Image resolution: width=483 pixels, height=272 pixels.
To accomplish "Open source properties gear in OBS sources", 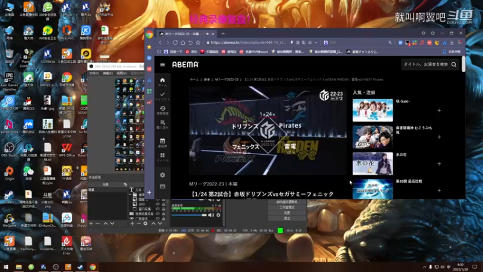I will tap(146, 223).
